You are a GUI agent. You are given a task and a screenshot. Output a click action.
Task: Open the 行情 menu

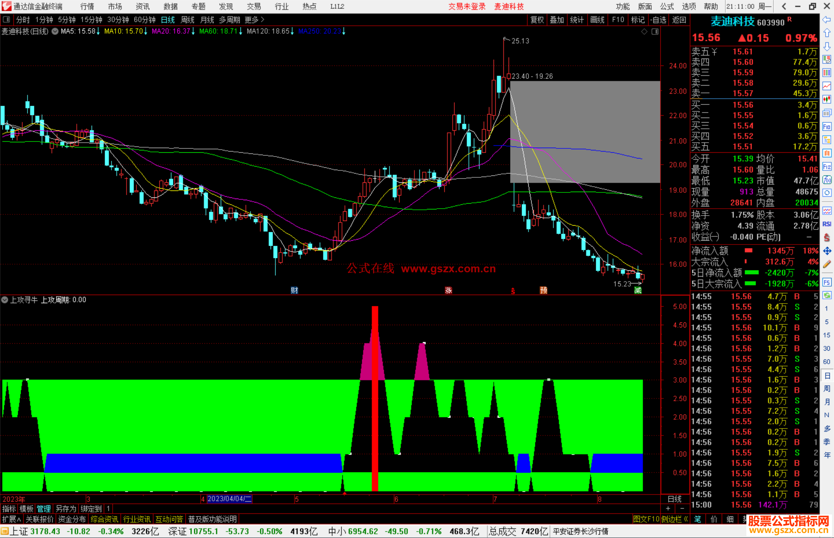pos(87,6)
